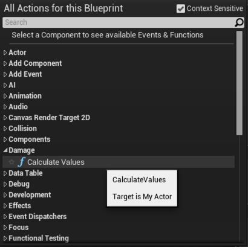This screenshot has height=250, width=248.
Task: Disable the Context Sensitive checkbox
Action: [181, 8]
